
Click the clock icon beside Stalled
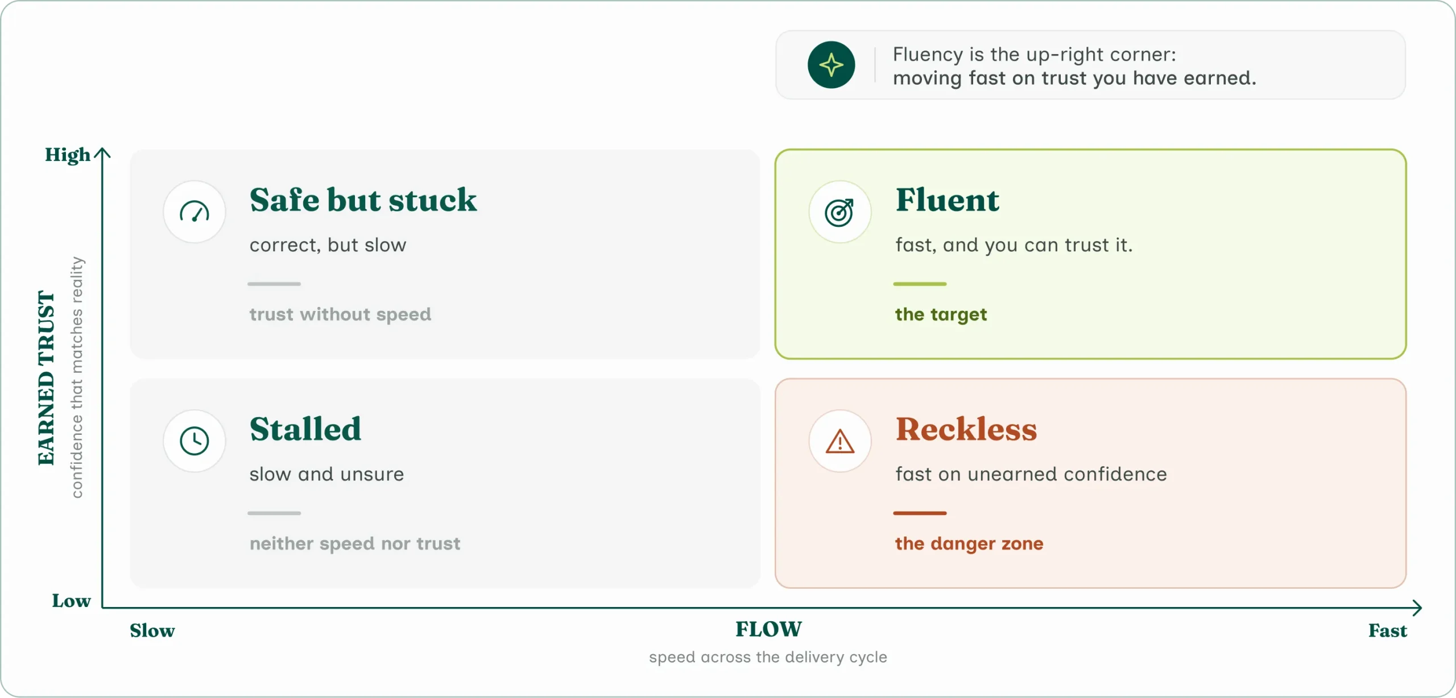(195, 441)
